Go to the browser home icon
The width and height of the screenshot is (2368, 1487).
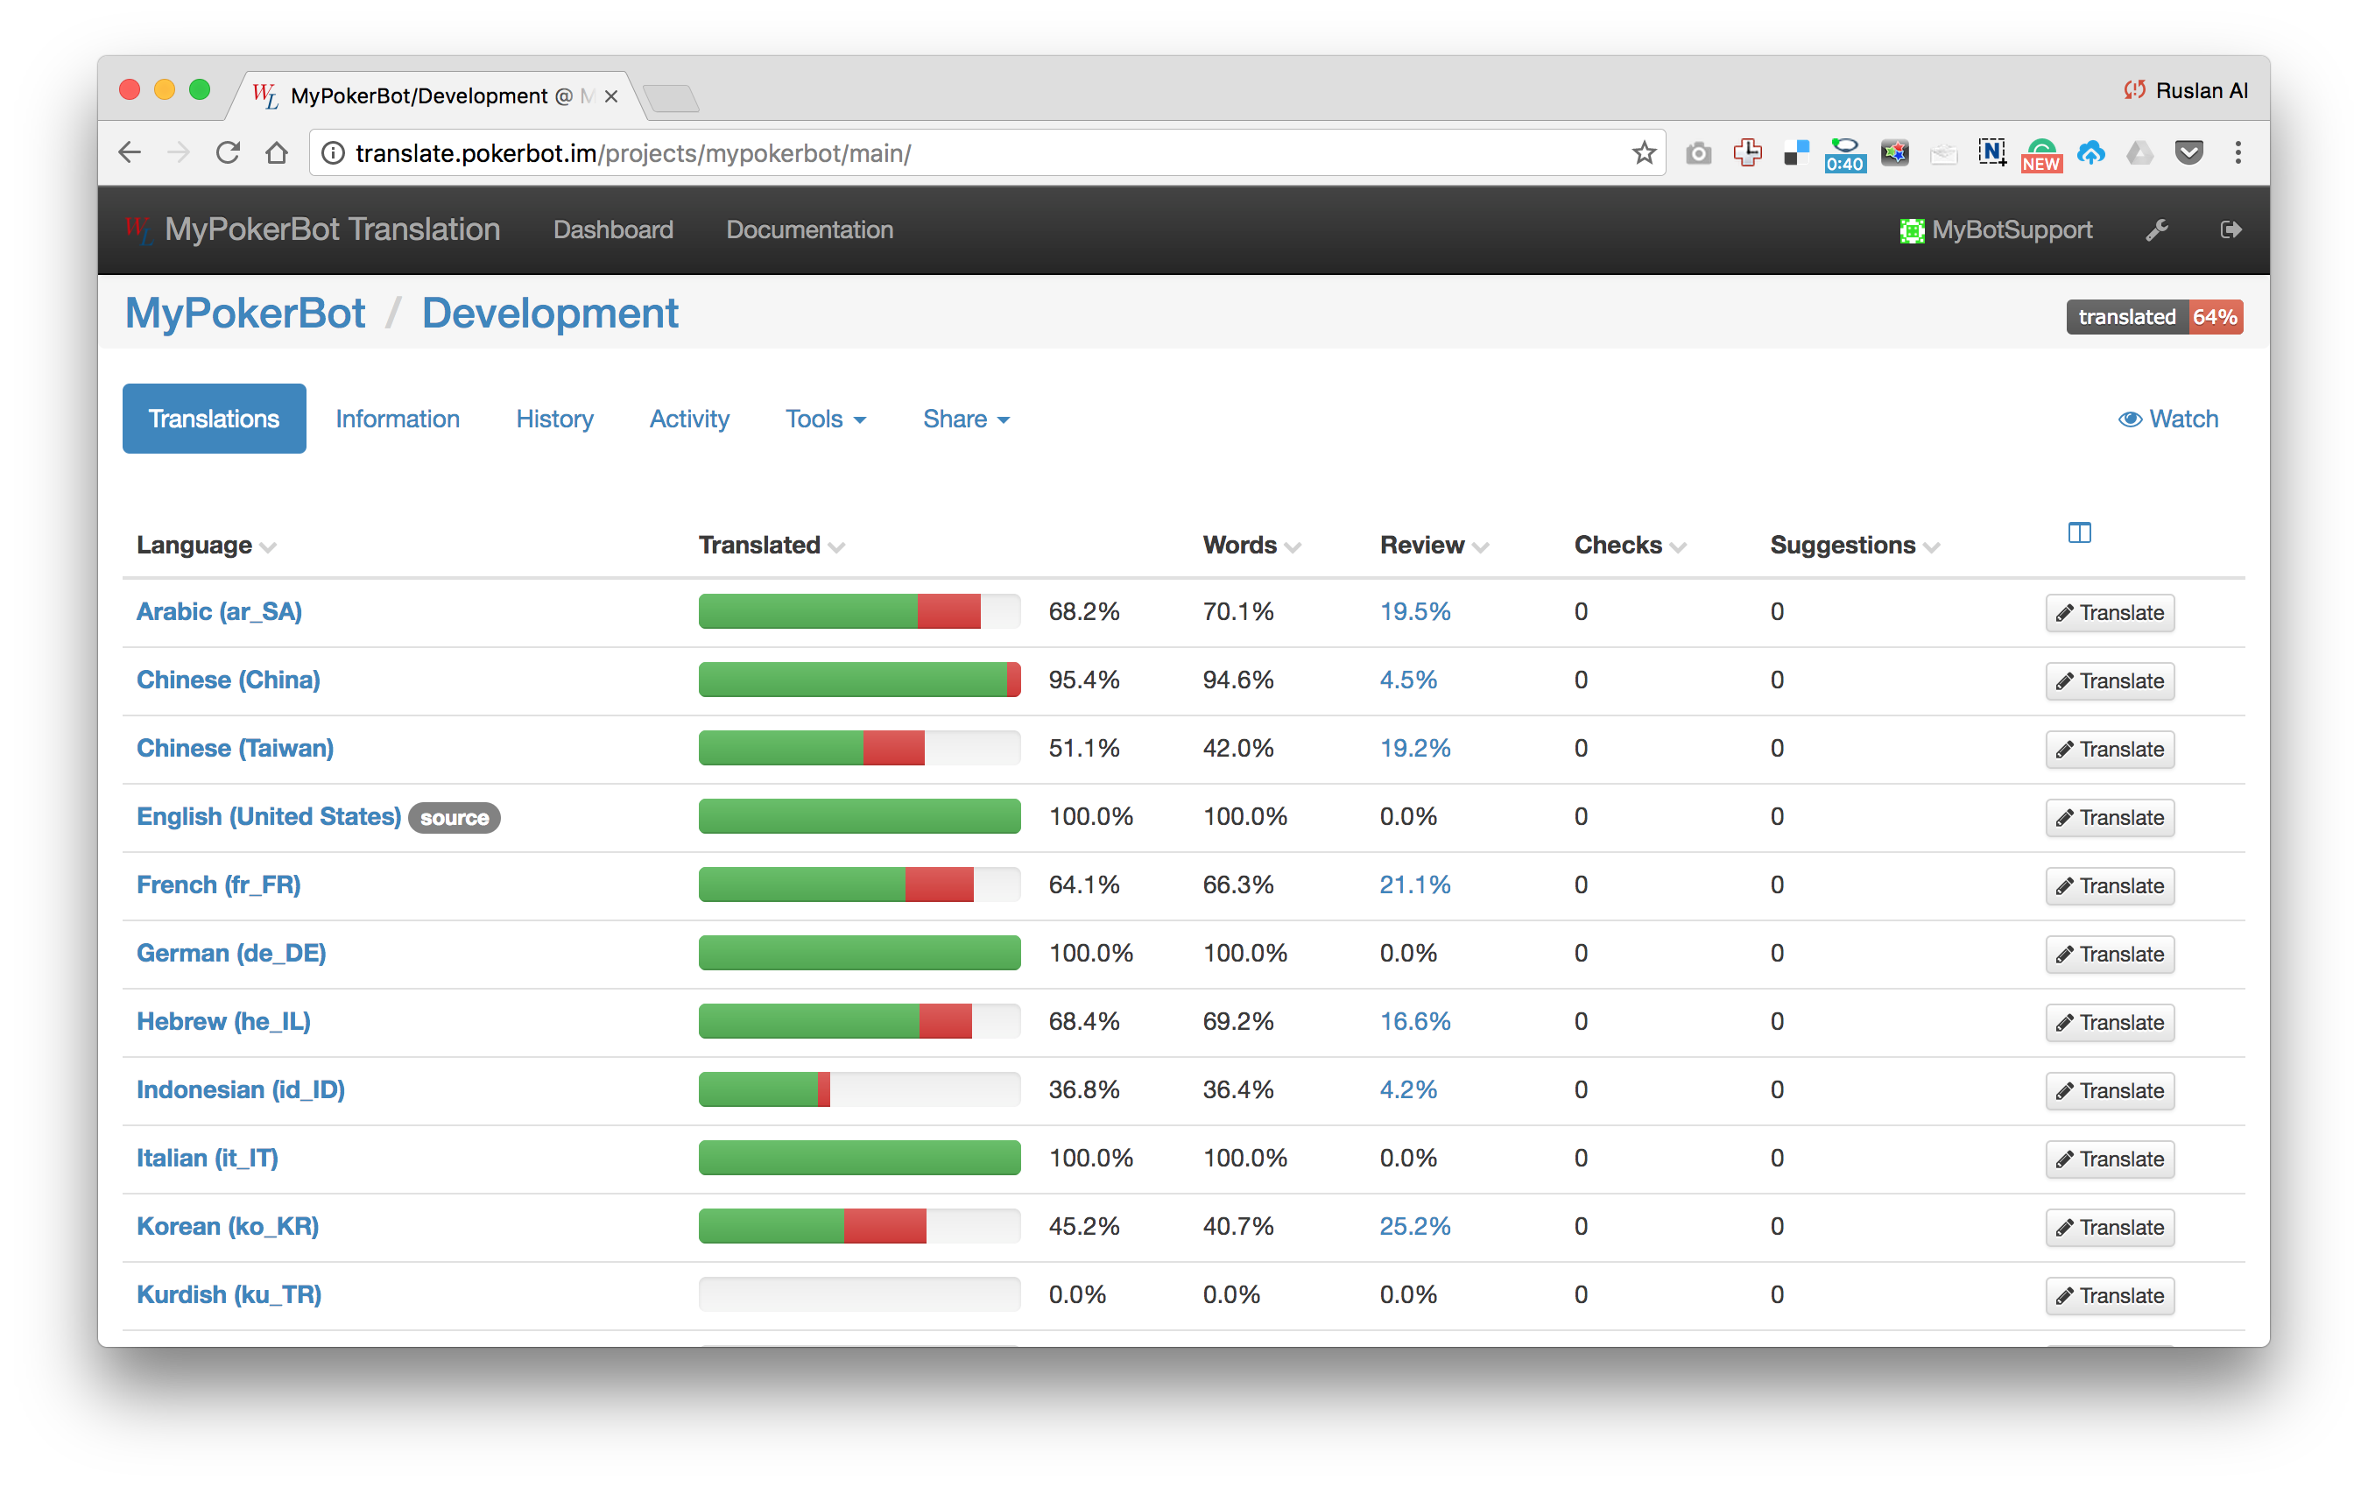point(278,153)
